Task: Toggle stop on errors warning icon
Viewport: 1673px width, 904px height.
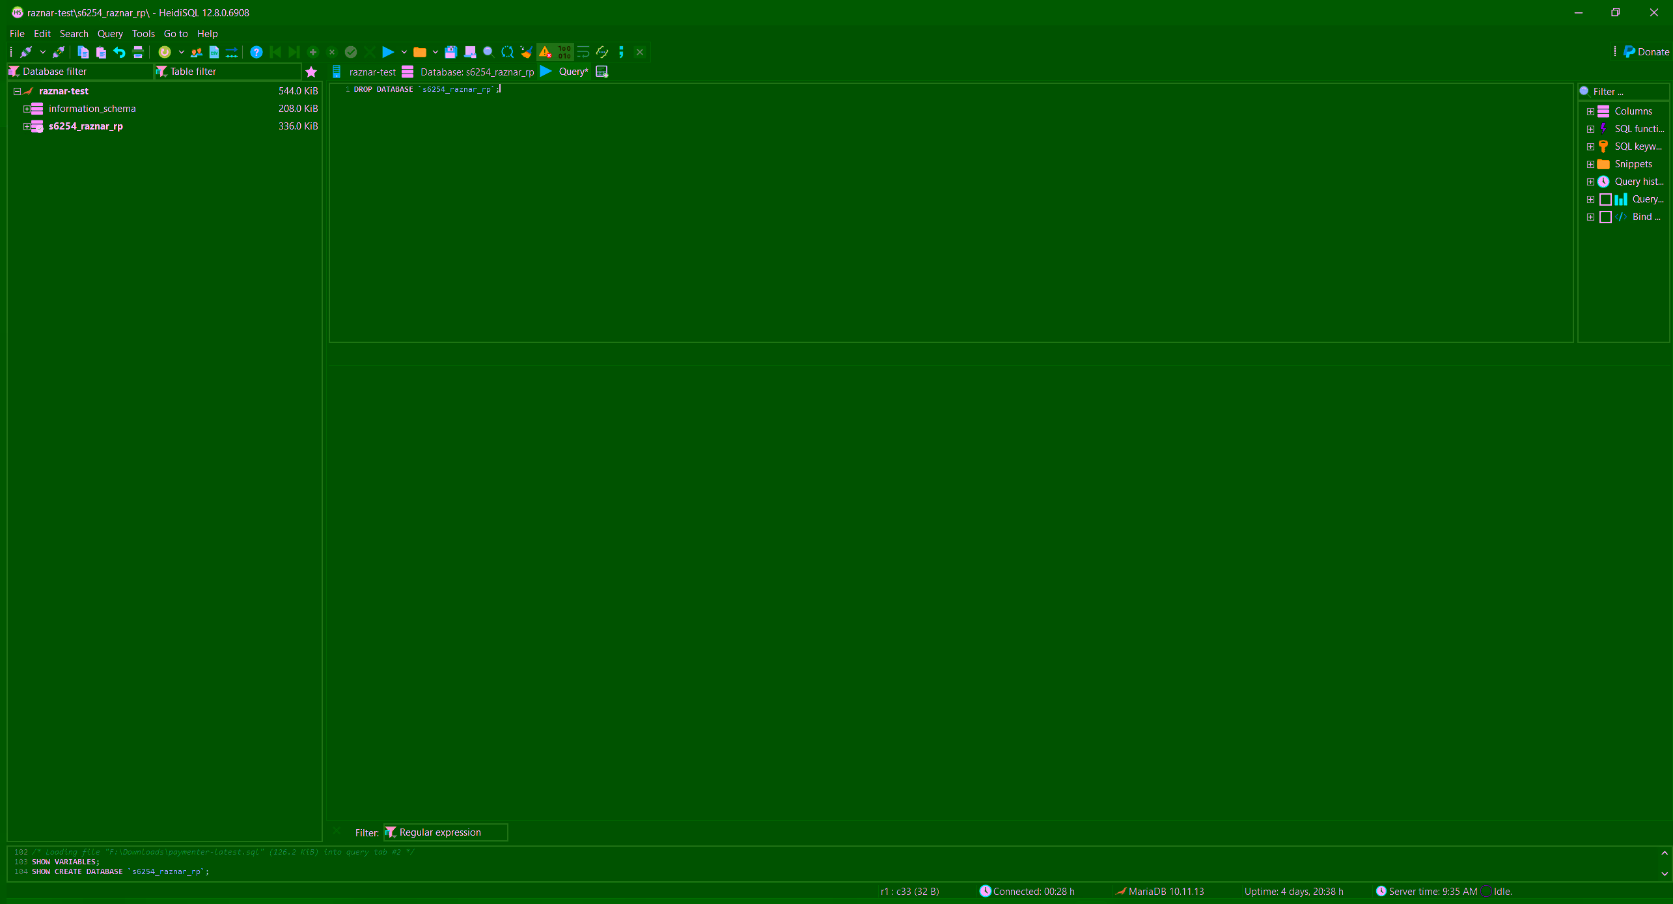Action: click(546, 52)
